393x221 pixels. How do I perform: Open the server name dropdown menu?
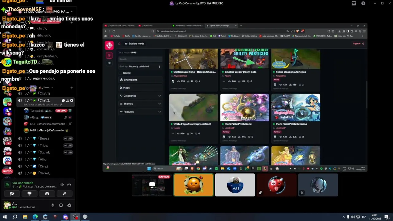tap(71, 12)
